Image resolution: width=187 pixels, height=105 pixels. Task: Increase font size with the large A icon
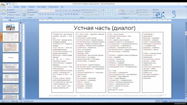(57, 11)
